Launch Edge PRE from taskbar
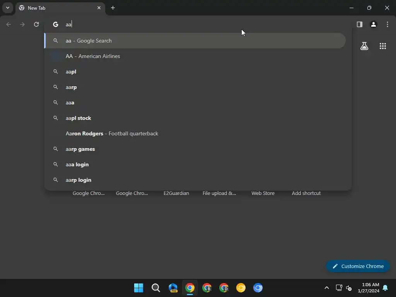The image size is (396, 297). (x=173, y=288)
